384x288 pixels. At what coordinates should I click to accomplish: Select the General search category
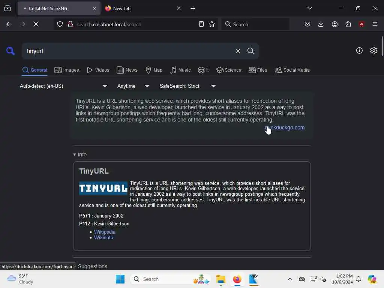(34, 70)
